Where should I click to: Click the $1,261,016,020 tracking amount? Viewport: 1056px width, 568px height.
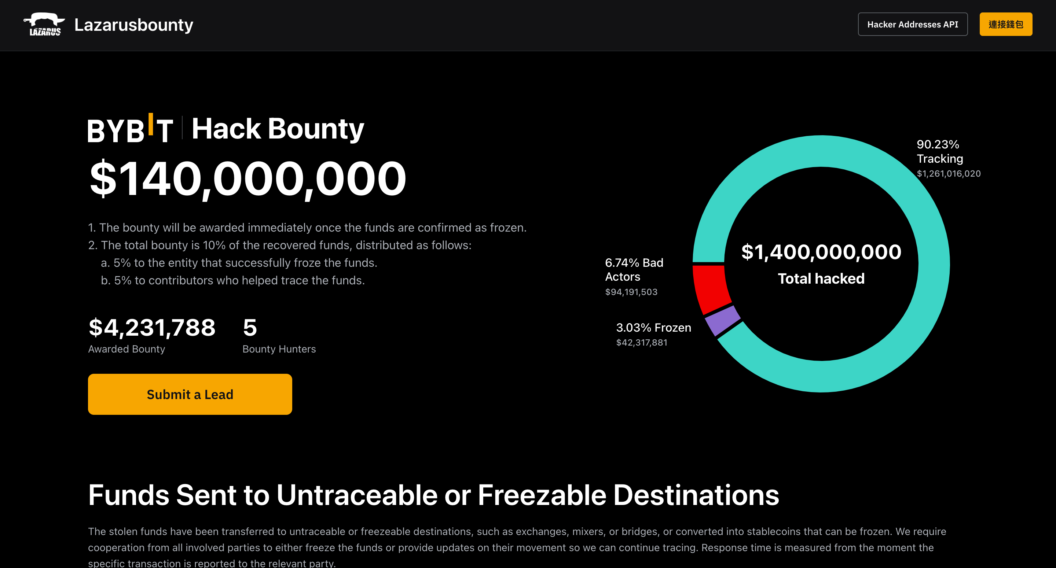tap(949, 173)
